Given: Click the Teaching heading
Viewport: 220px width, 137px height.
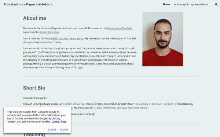Looking at the screenshot, I should point(34,134).
